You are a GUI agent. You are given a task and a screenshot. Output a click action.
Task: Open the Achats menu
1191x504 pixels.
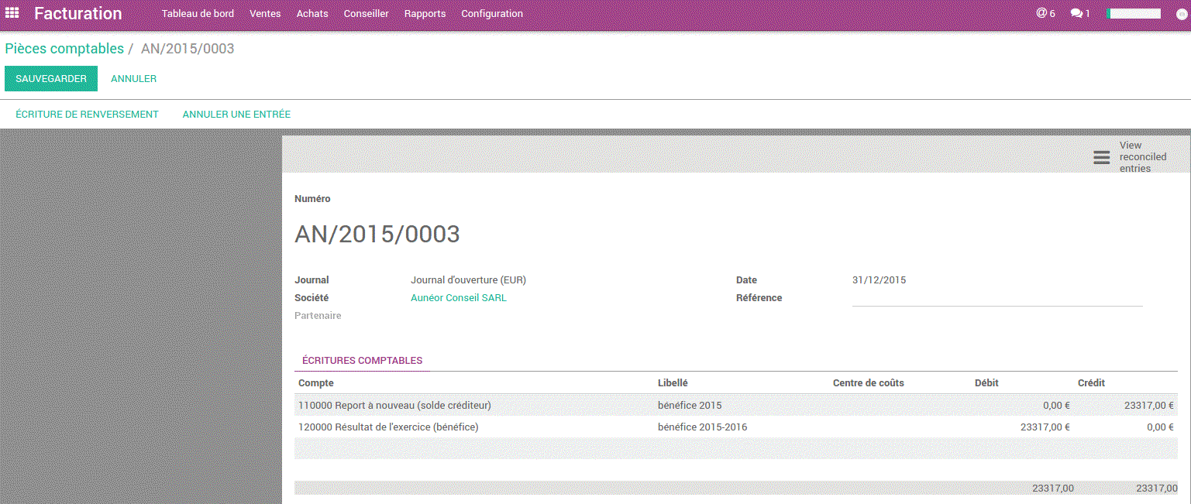point(312,13)
